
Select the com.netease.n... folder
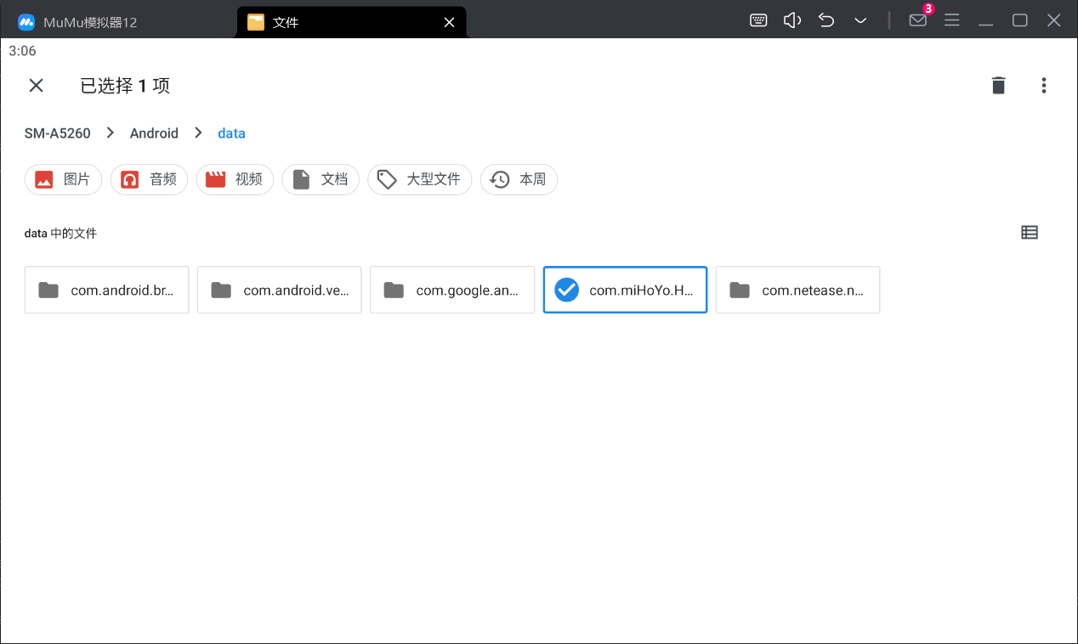click(797, 290)
